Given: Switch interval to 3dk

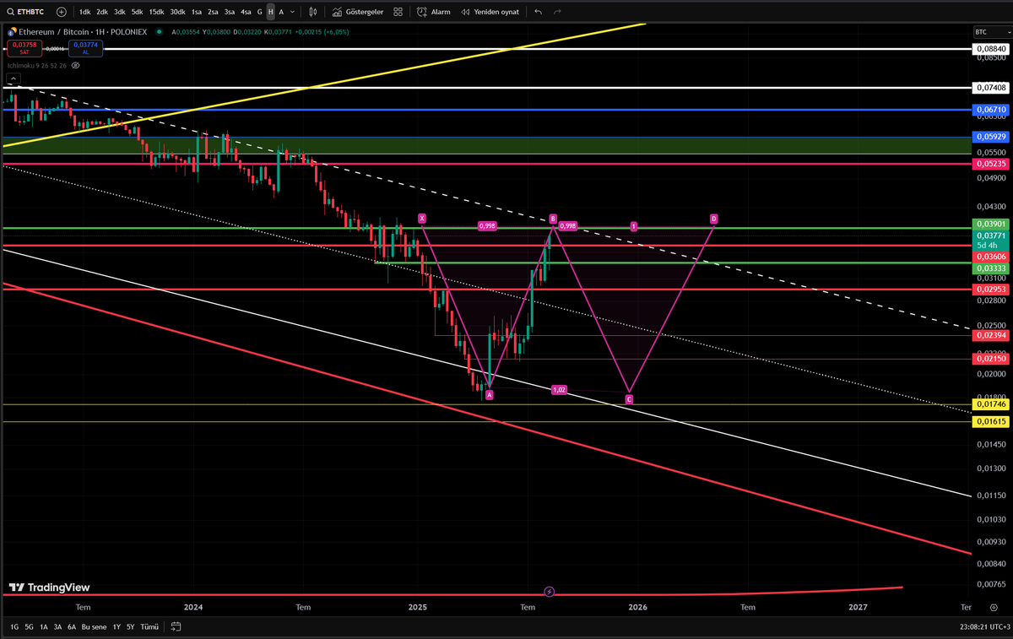Looking at the screenshot, I should [x=120, y=13].
